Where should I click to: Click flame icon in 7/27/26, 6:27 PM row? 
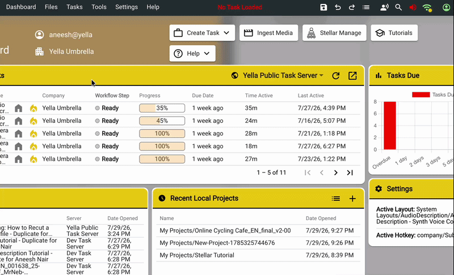(33, 147)
